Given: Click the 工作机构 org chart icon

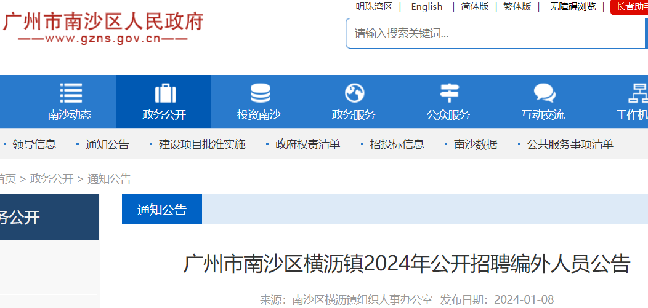Looking at the screenshot, I should [637, 93].
